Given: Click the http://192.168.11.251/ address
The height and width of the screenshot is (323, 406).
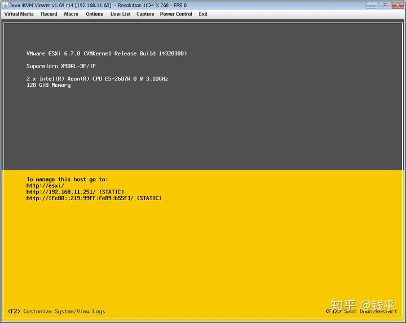Looking at the screenshot, I should click(75, 192).
